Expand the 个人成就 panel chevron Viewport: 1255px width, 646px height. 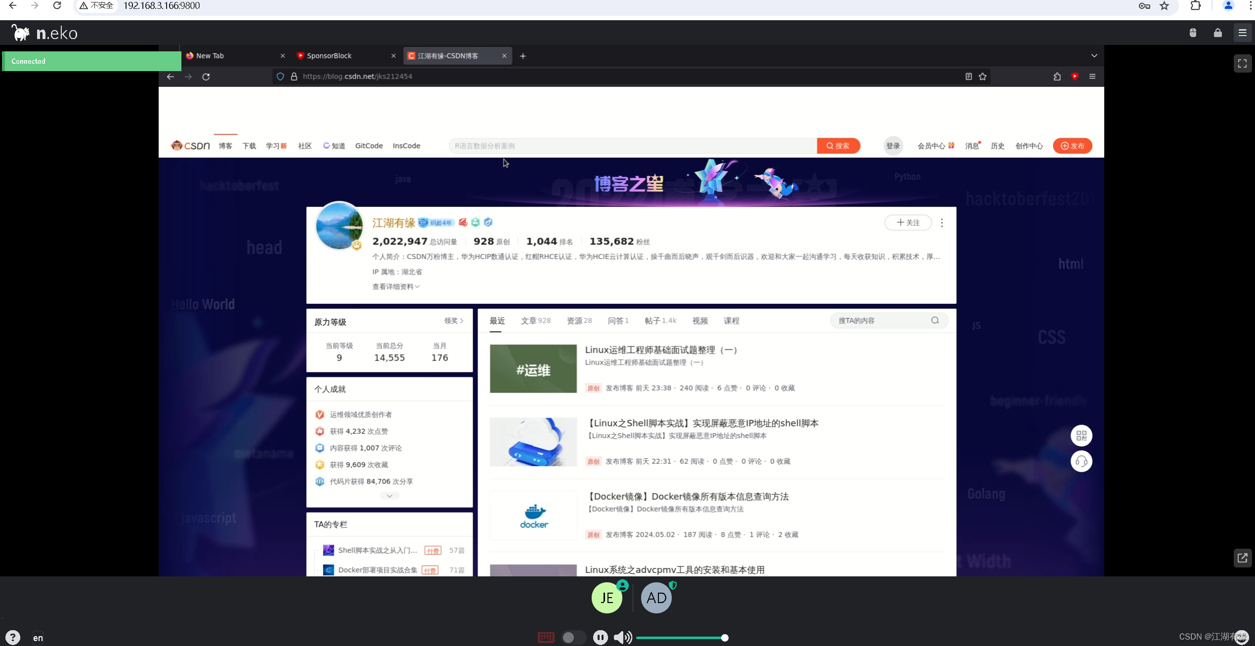[x=389, y=495]
